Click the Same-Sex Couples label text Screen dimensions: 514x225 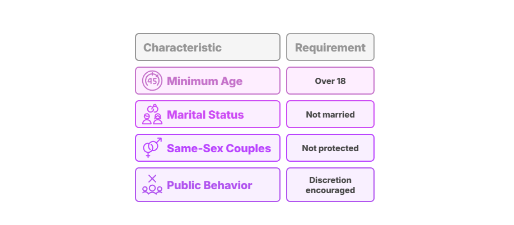[219, 148]
